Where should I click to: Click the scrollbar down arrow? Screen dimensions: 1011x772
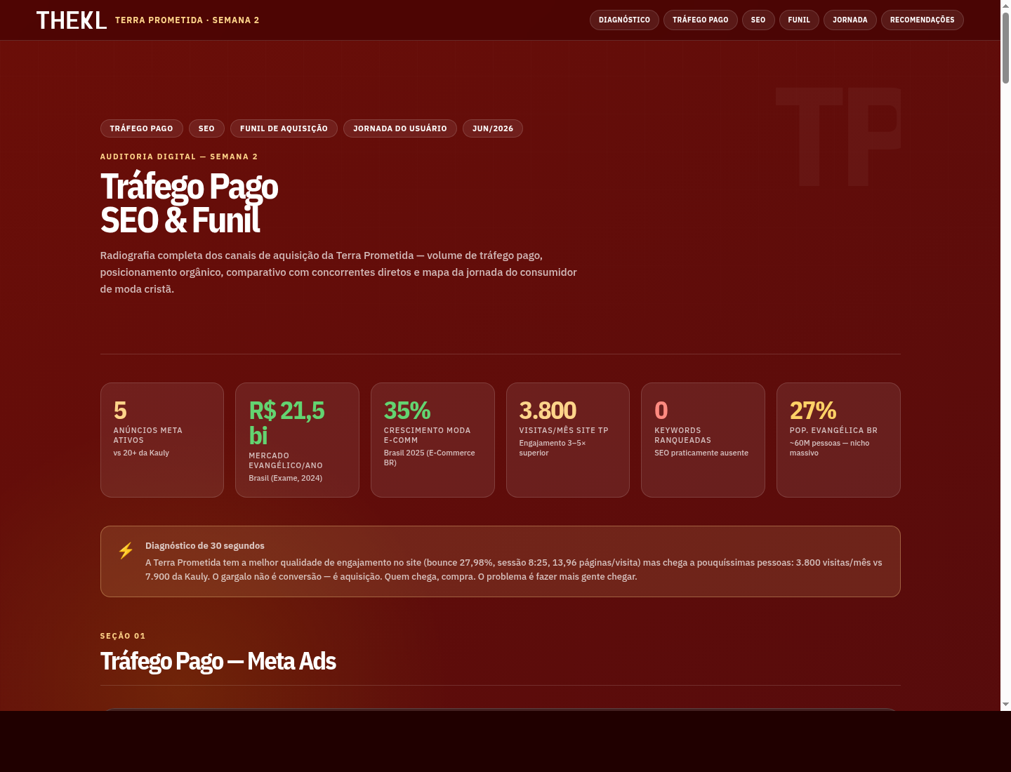click(1005, 704)
